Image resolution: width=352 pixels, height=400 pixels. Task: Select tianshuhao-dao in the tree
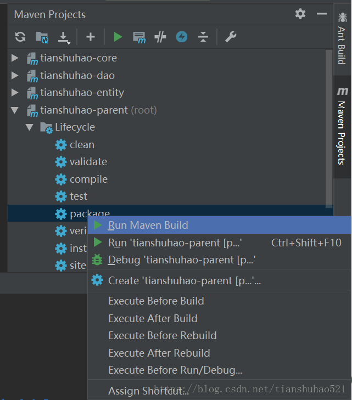tap(77, 76)
